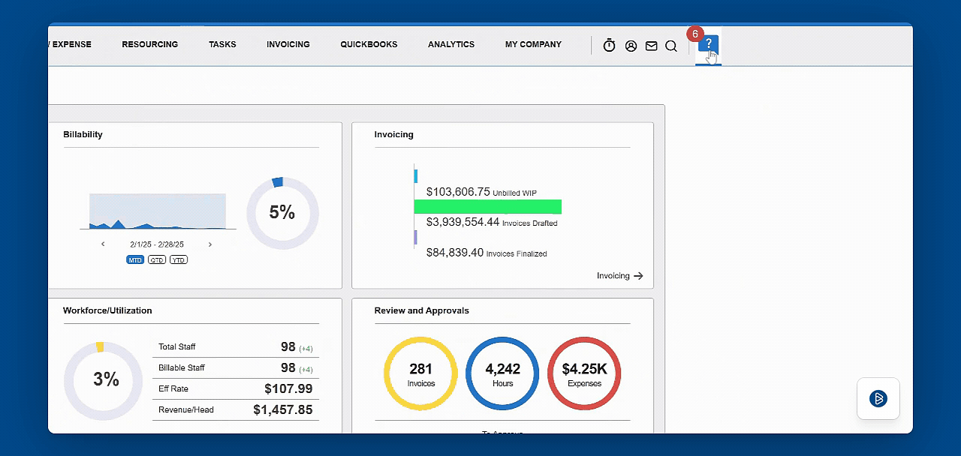Select the QTD period toggle
Screen dimensions: 961x456
156,259
